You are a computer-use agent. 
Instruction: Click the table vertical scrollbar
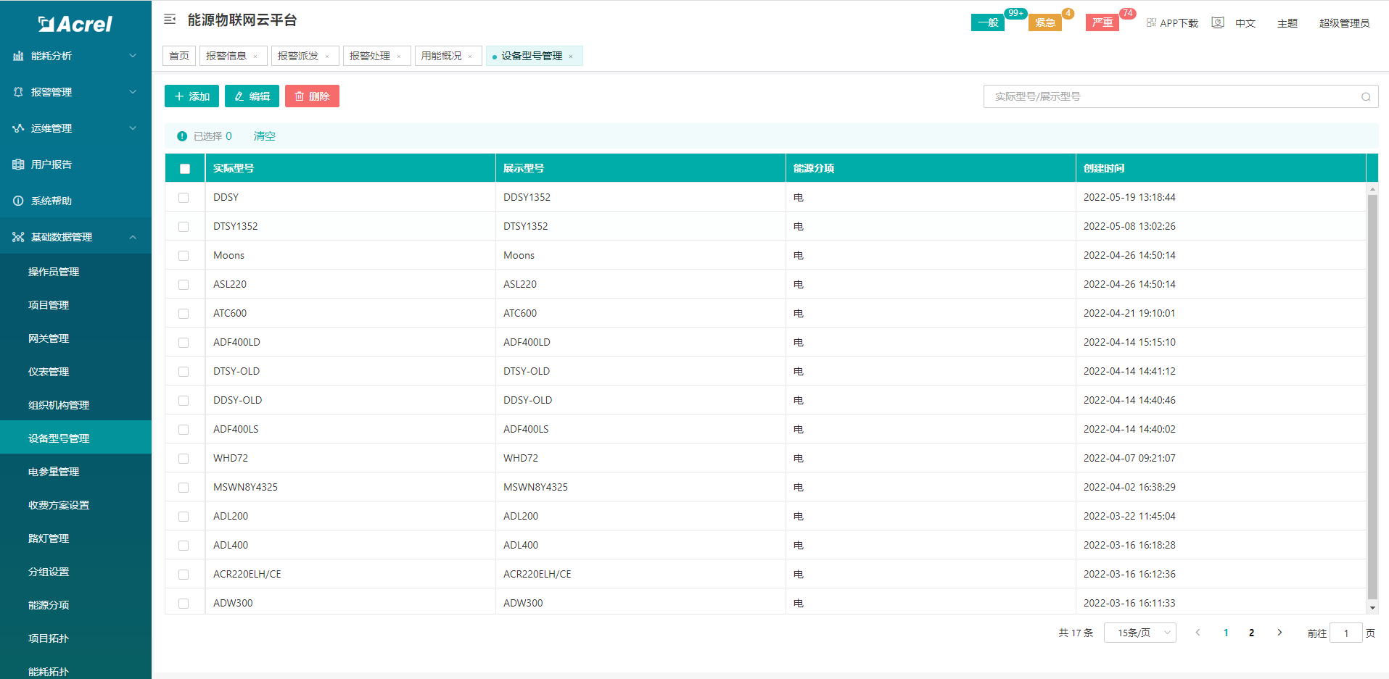click(x=1372, y=396)
